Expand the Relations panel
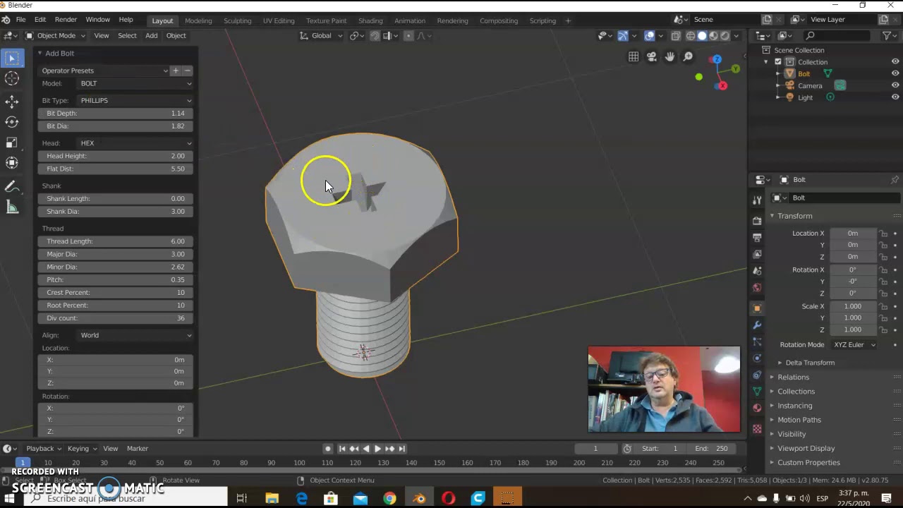The image size is (903, 508). tap(793, 377)
